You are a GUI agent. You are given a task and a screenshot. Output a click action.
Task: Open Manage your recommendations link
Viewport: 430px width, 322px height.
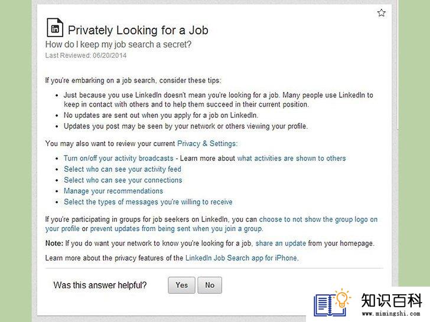113,191
